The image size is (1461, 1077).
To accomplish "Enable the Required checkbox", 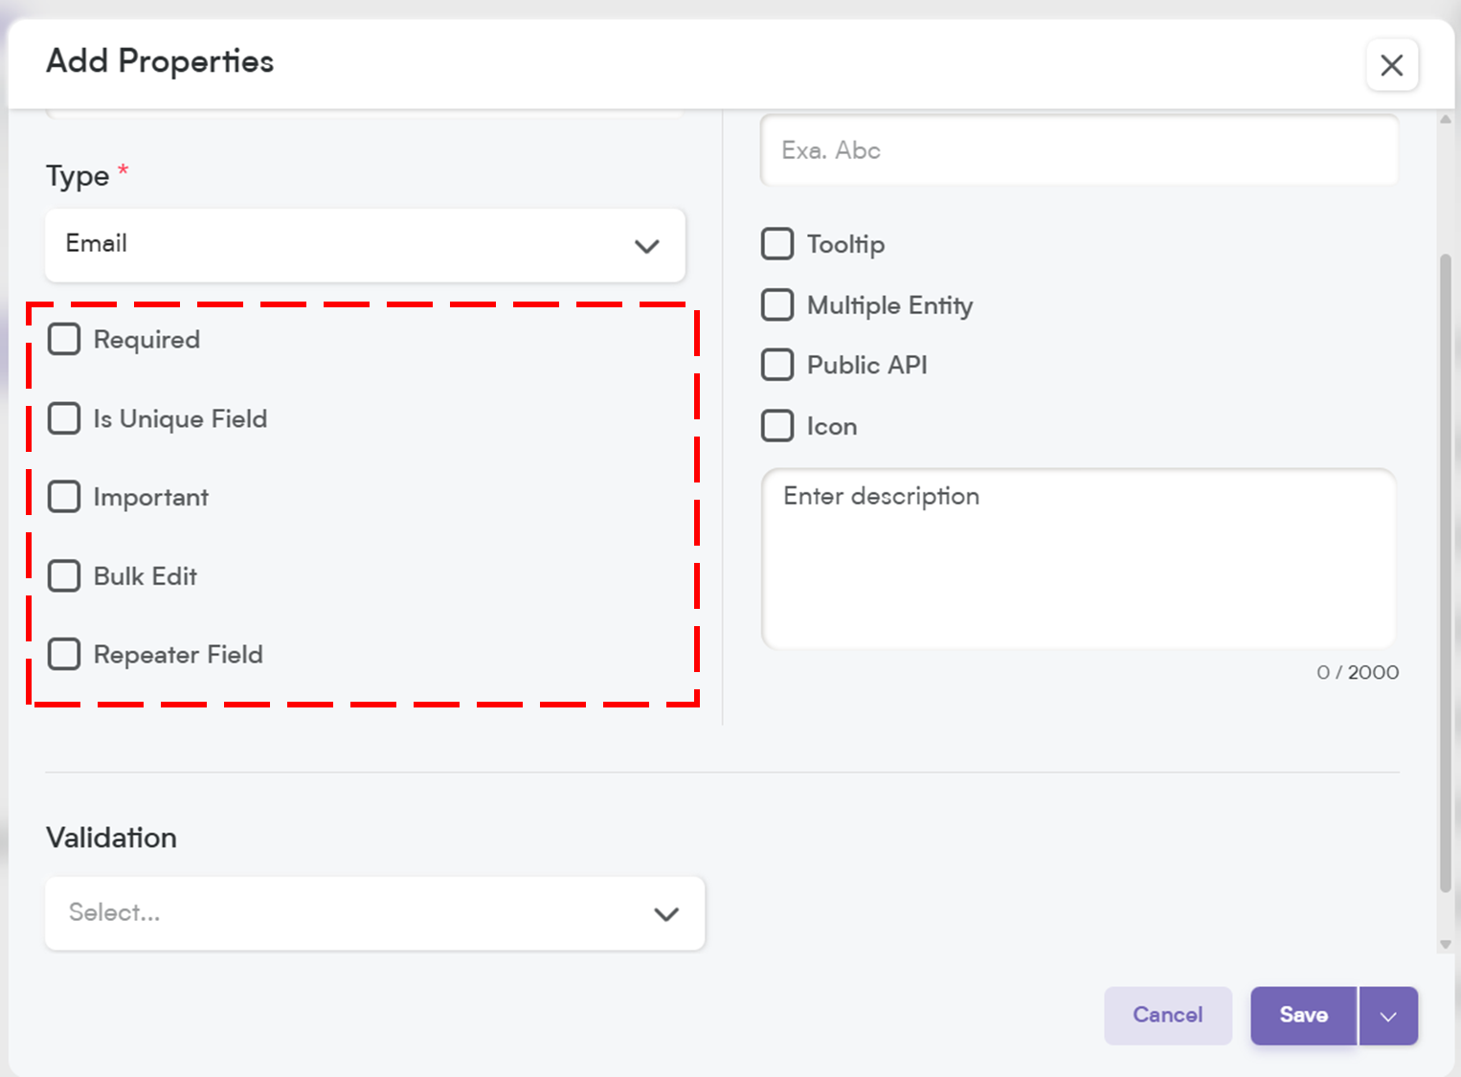I will click(64, 339).
